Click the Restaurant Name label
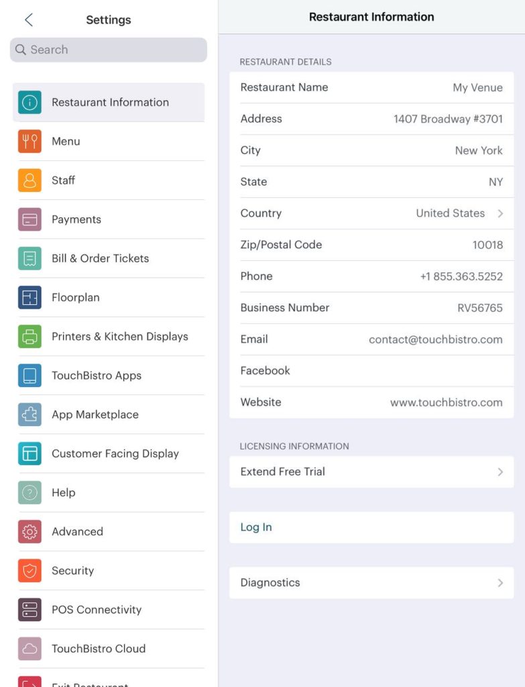525x687 pixels. tap(284, 87)
